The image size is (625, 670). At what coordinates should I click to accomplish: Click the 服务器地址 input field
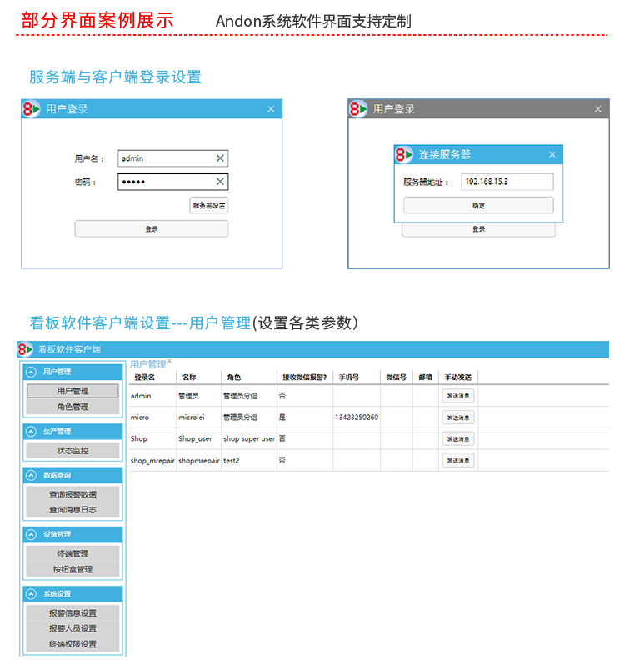click(507, 182)
